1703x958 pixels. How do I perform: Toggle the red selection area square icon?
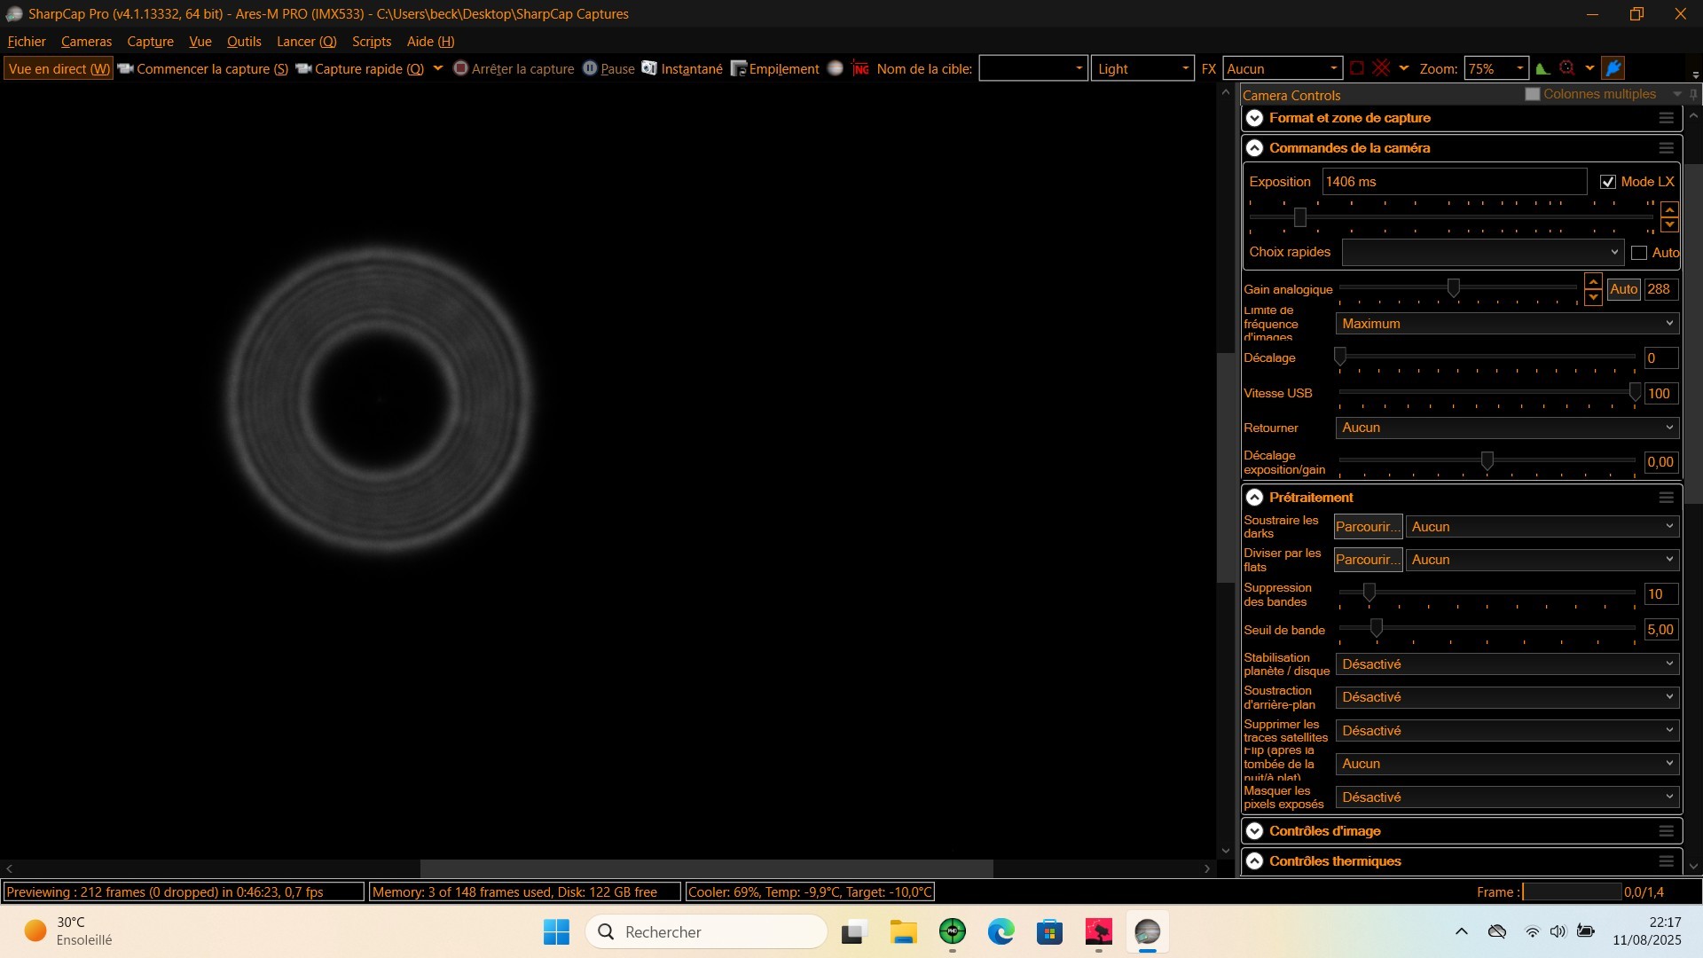(x=1357, y=68)
